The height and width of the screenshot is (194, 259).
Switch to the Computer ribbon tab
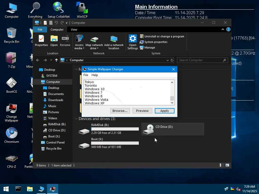57,30
